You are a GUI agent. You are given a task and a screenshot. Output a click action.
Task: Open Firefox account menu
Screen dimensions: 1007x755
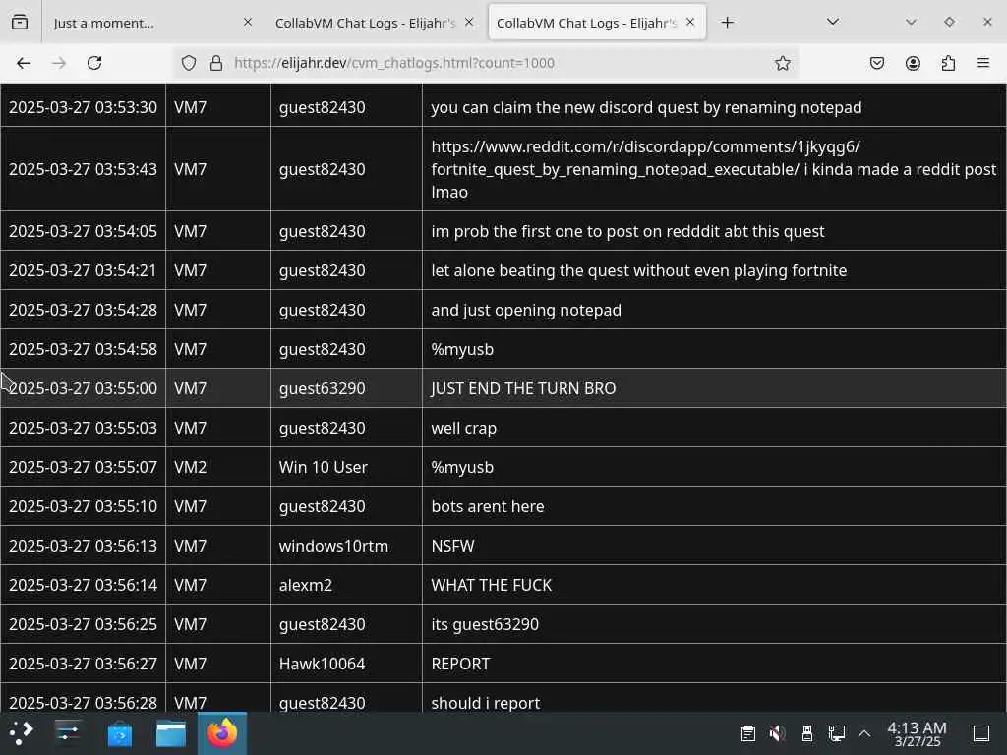point(913,63)
